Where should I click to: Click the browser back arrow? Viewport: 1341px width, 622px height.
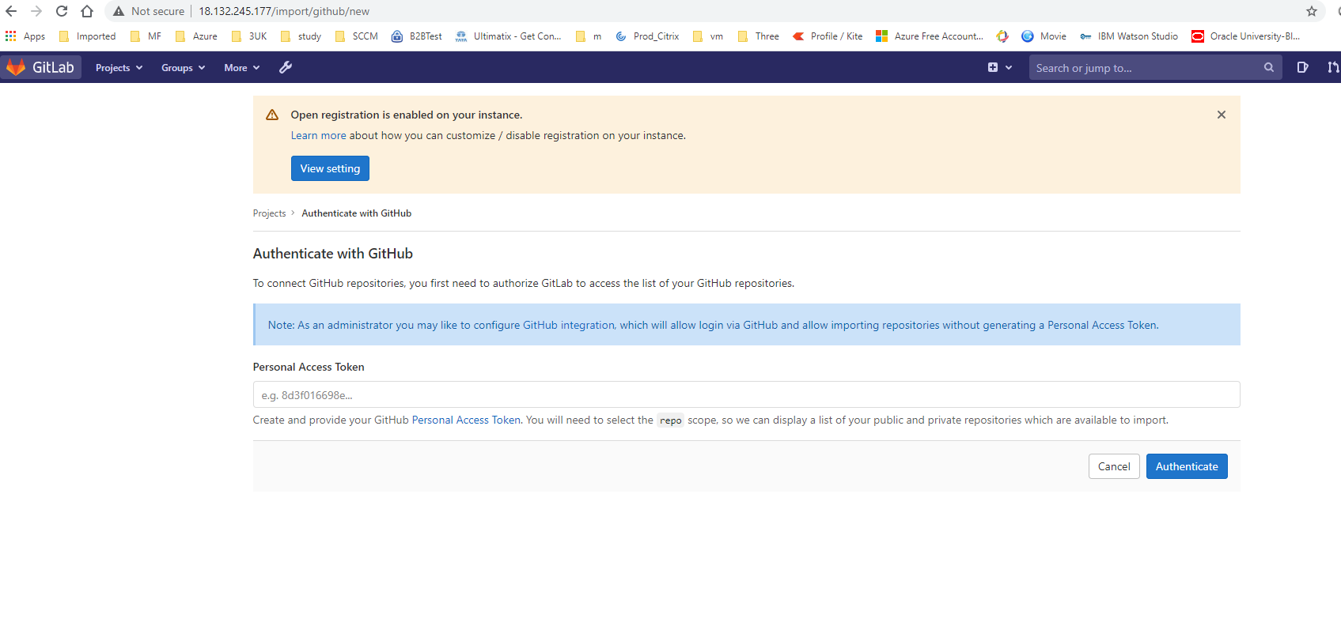click(11, 11)
